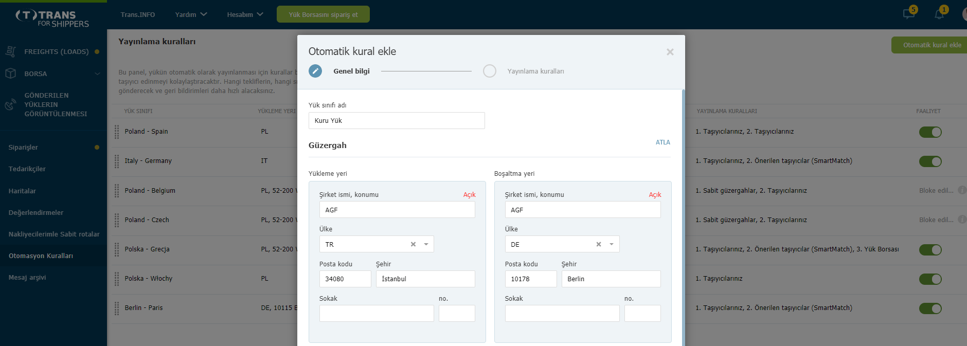This screenshot has width=967, height=346.
Task: Click the green Otomatik kural ekle button
Action: [930, 45]
